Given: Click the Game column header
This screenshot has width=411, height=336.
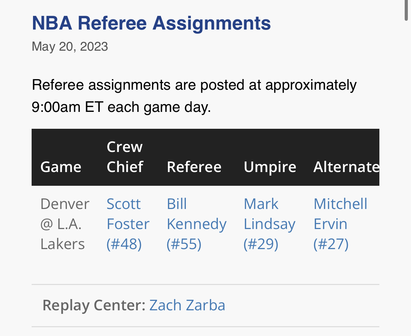Looking at the screenshot, I should 61,167.
